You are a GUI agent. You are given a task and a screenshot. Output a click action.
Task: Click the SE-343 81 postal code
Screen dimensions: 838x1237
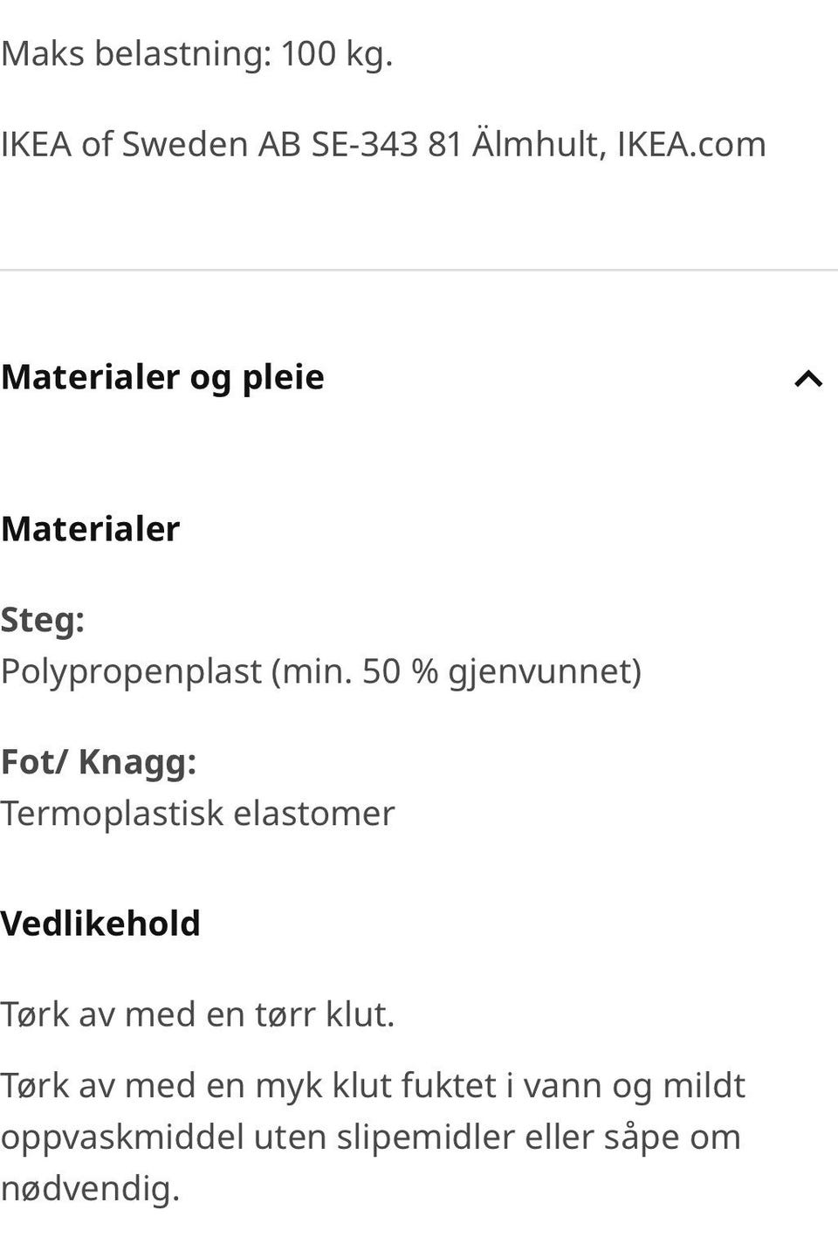pyautogui.click(x=386, y=144)
